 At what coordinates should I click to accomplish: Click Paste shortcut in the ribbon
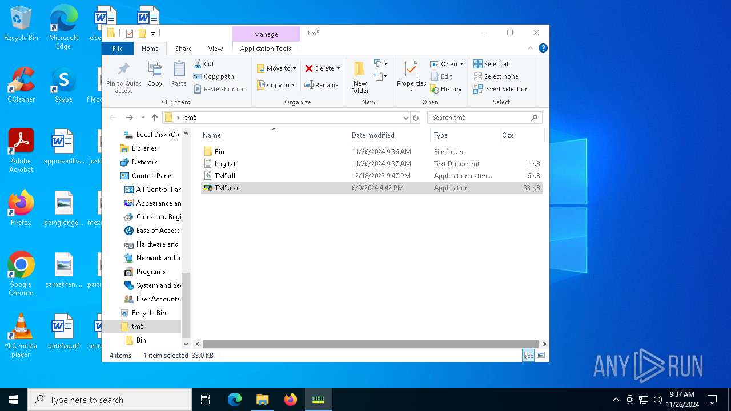coord(220,89)
